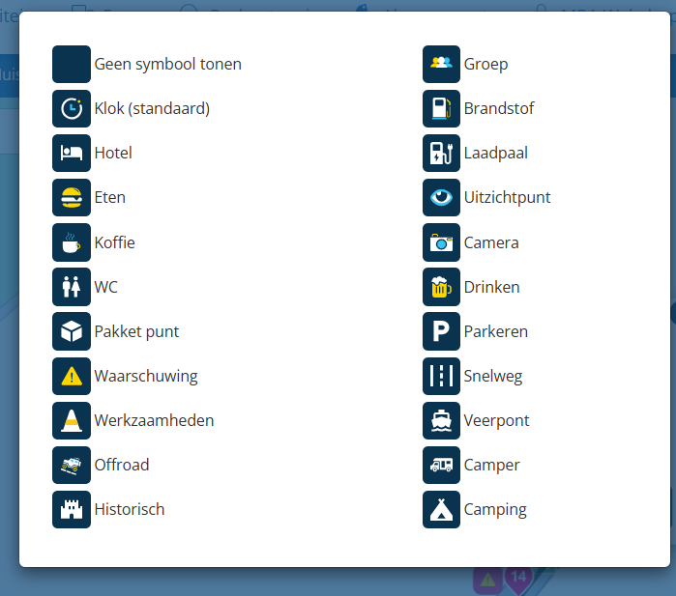Click the dimmed purple warning marker on map
676x596 pixels.
[487, 581]
